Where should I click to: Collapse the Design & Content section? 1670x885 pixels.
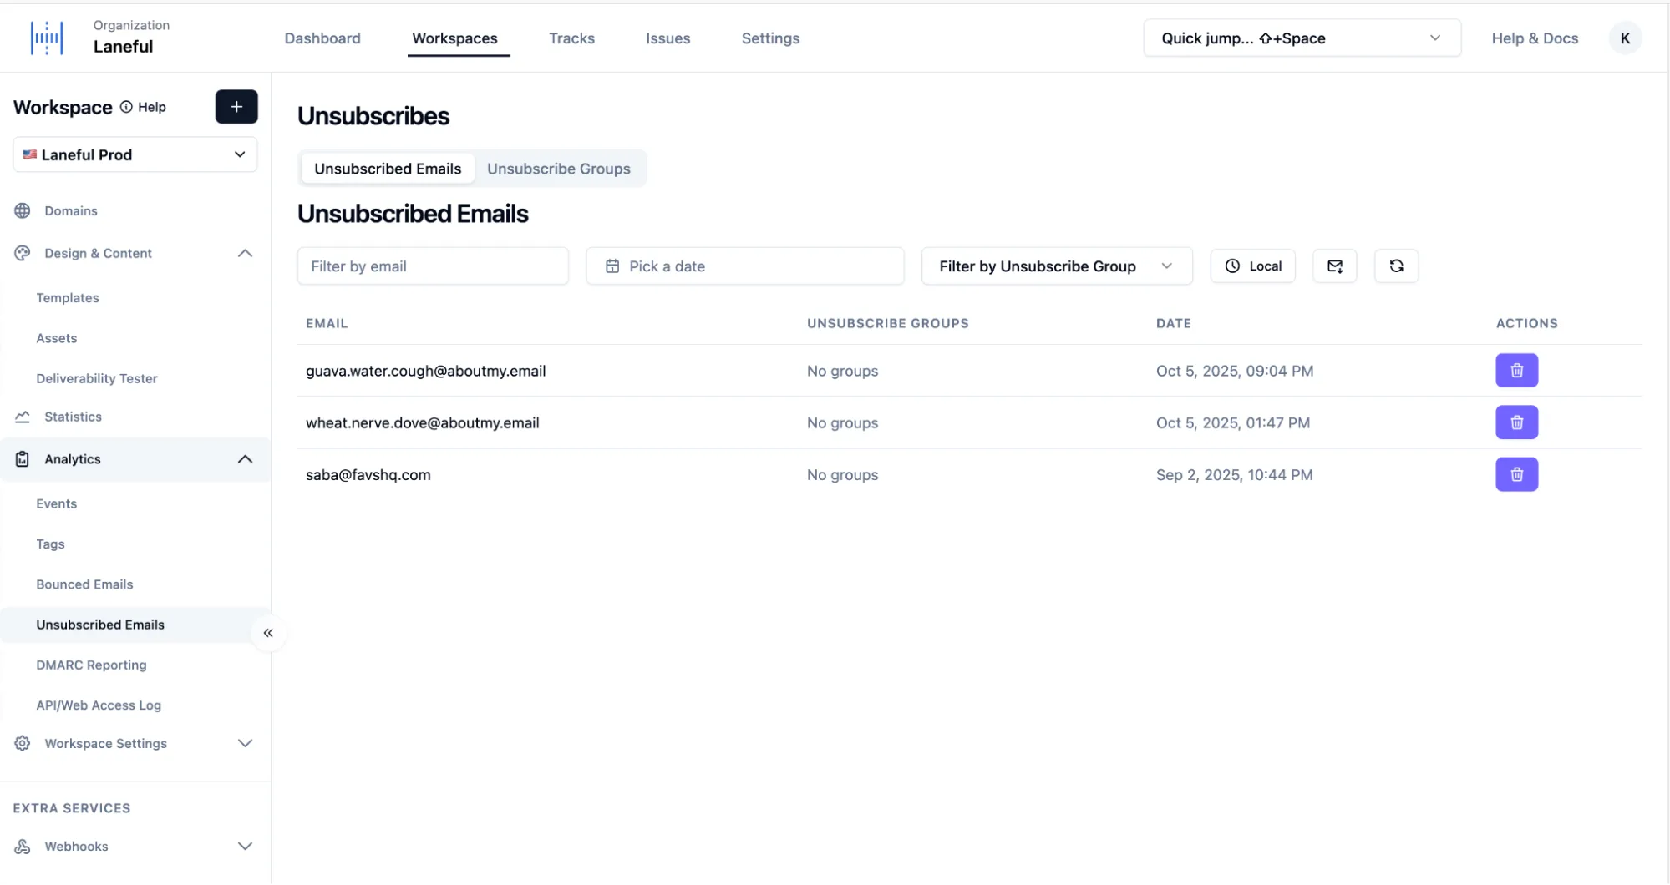point(245,254)
